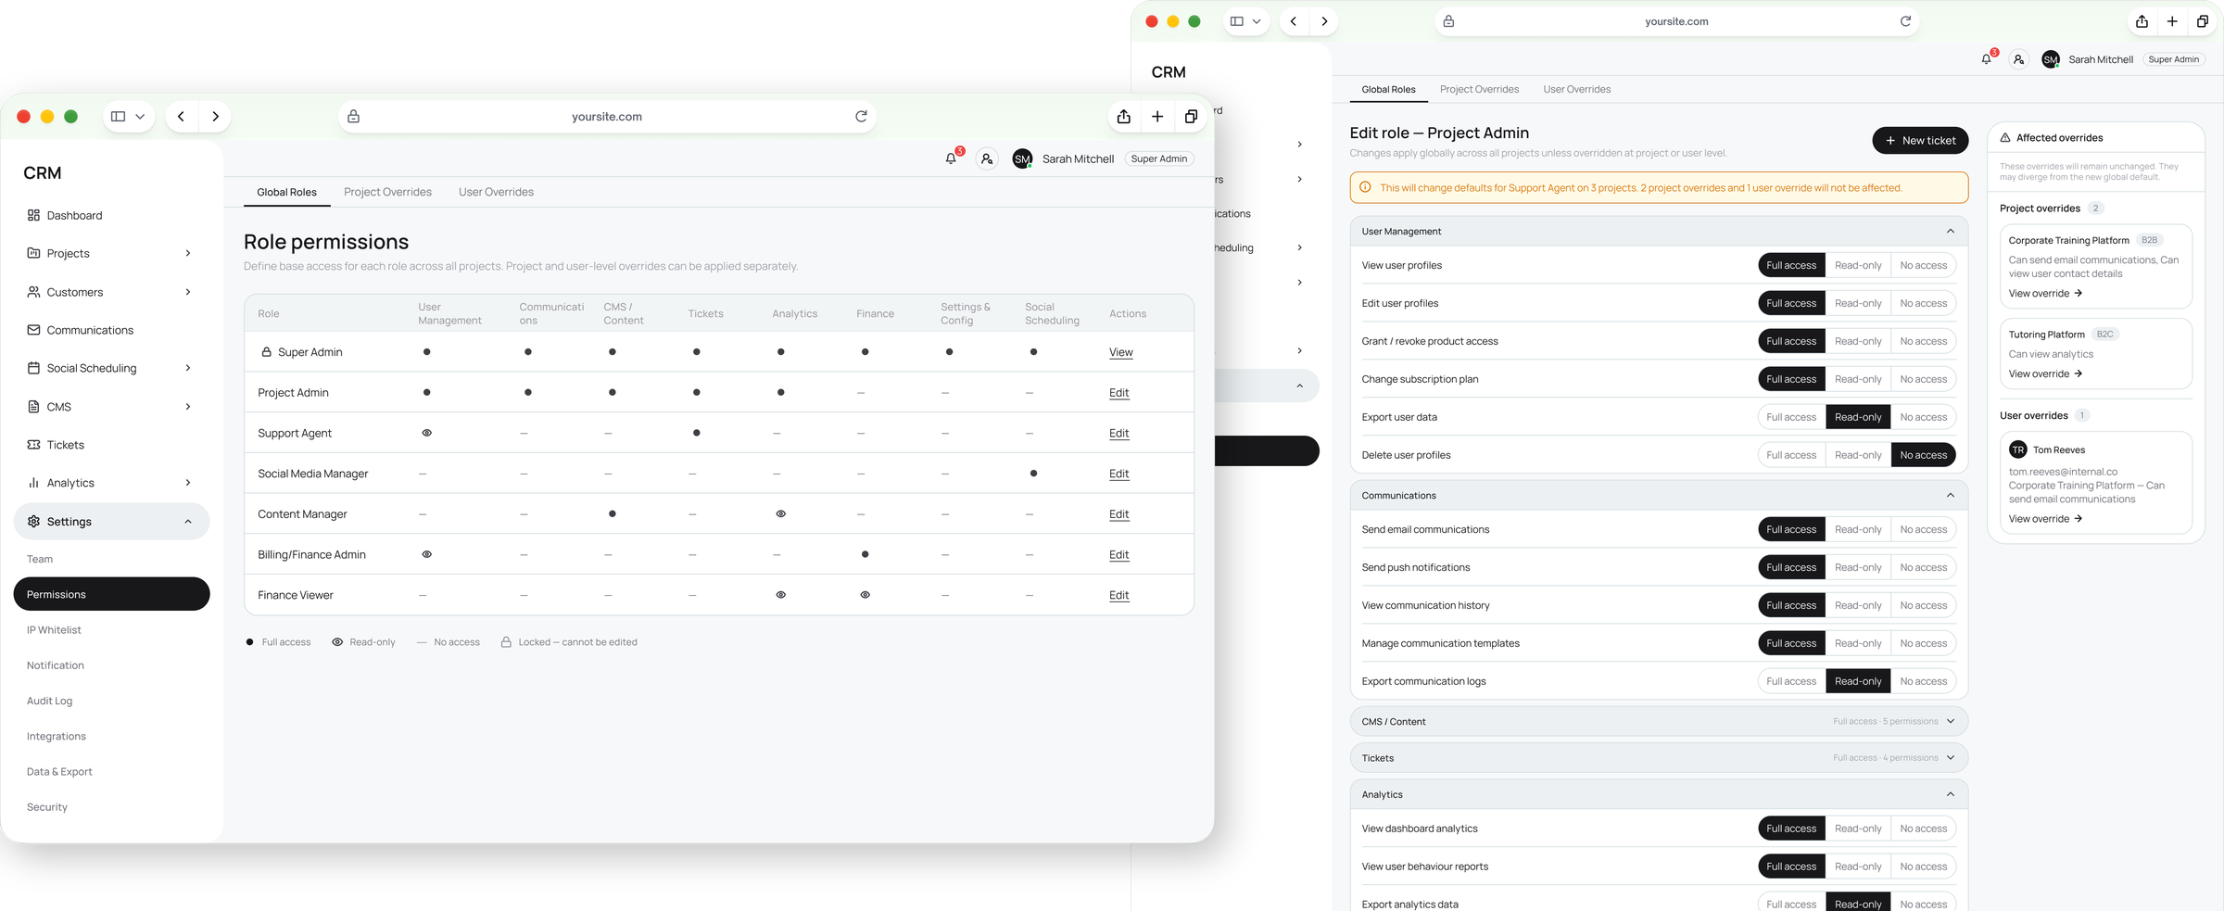Click the 'Finance Viewer' role name

click(296, 595)
